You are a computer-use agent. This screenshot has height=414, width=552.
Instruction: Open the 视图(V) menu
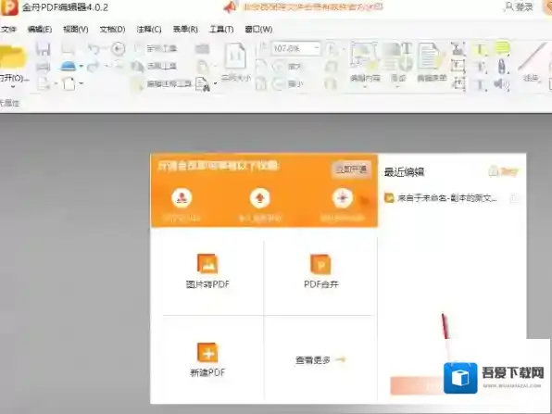click(x=76, y=30)
